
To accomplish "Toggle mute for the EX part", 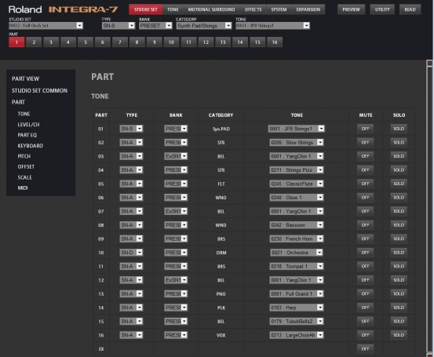I will (366, 348).
